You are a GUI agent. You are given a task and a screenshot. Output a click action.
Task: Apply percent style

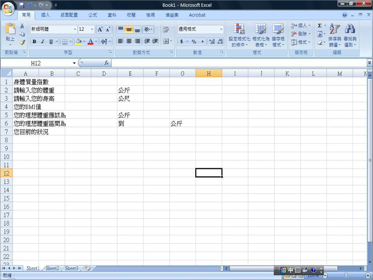click(194, 42)
